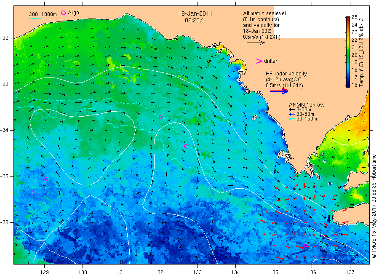379x278 pixels.
Task: Click the red and blue HF radar arrow
Action: tap(279, 91)
